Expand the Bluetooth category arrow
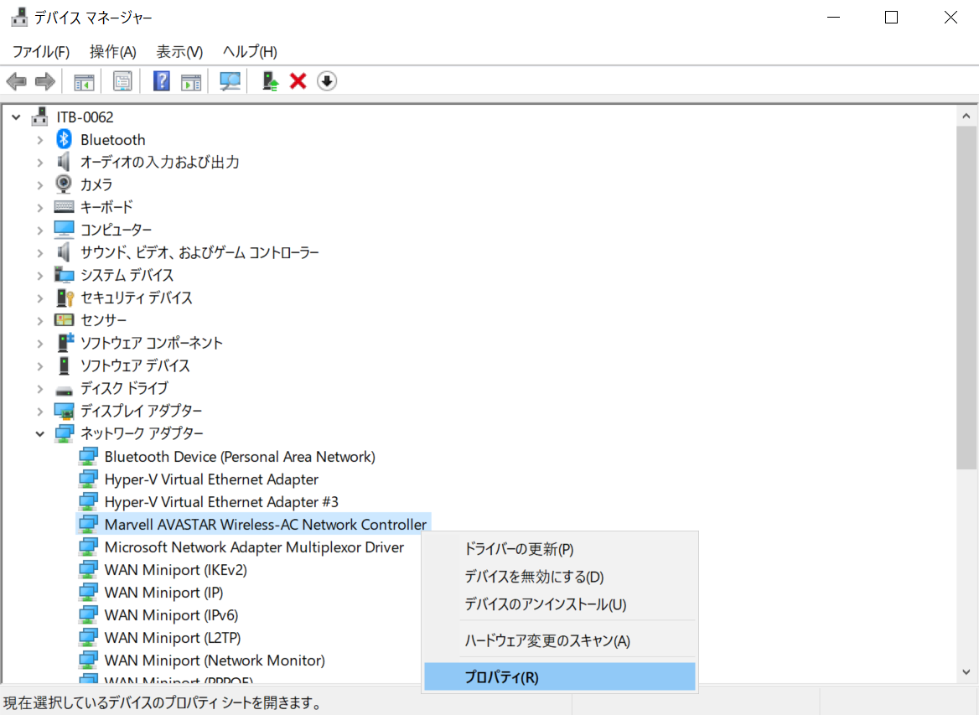Viewport: 979px width, 715px height. point(40,140)
